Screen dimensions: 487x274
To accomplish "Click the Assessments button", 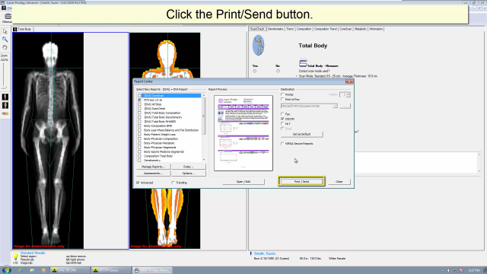I will coord(154,173).
